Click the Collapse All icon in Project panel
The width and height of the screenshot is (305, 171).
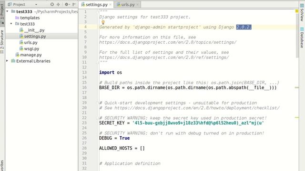pos(58,4)
